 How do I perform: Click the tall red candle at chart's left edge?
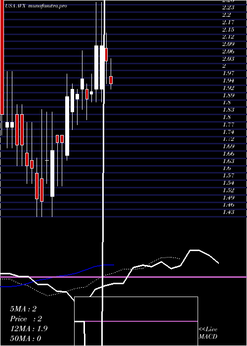click(x=2, y=57)
